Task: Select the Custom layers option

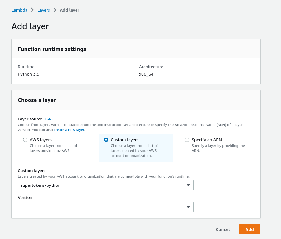Action: (x=106, y=139)
